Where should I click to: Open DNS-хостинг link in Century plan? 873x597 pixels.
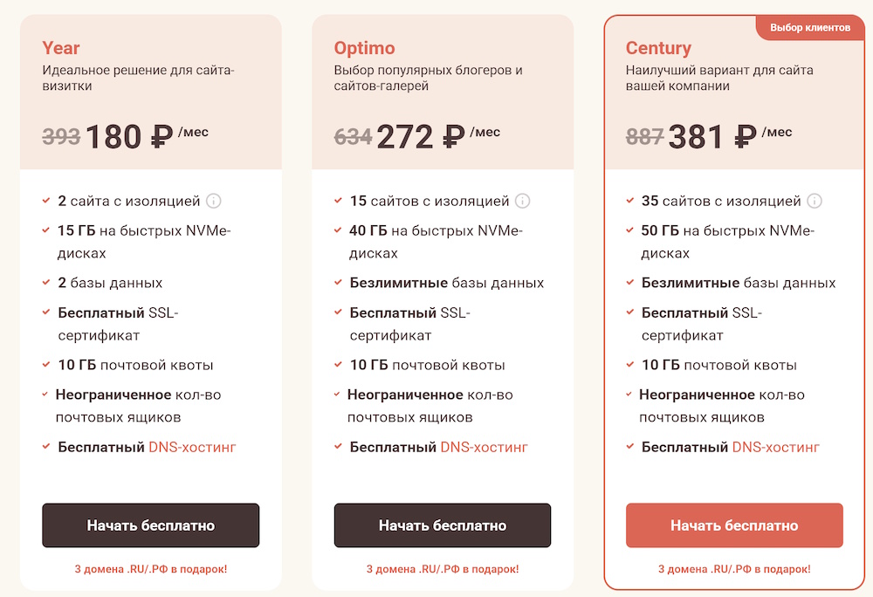click(x=775, y=448)
